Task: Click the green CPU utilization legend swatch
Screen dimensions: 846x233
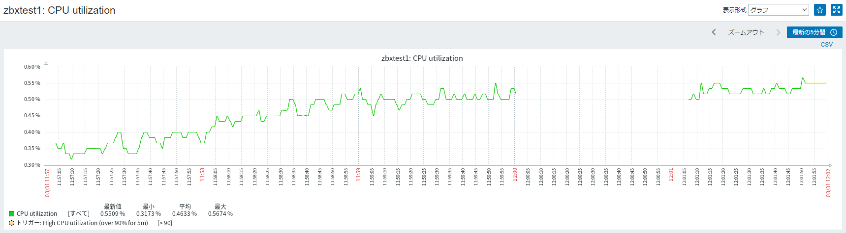Action: (11, 214)
